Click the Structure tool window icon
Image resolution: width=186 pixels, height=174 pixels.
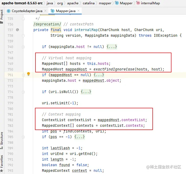pos(2,148)
